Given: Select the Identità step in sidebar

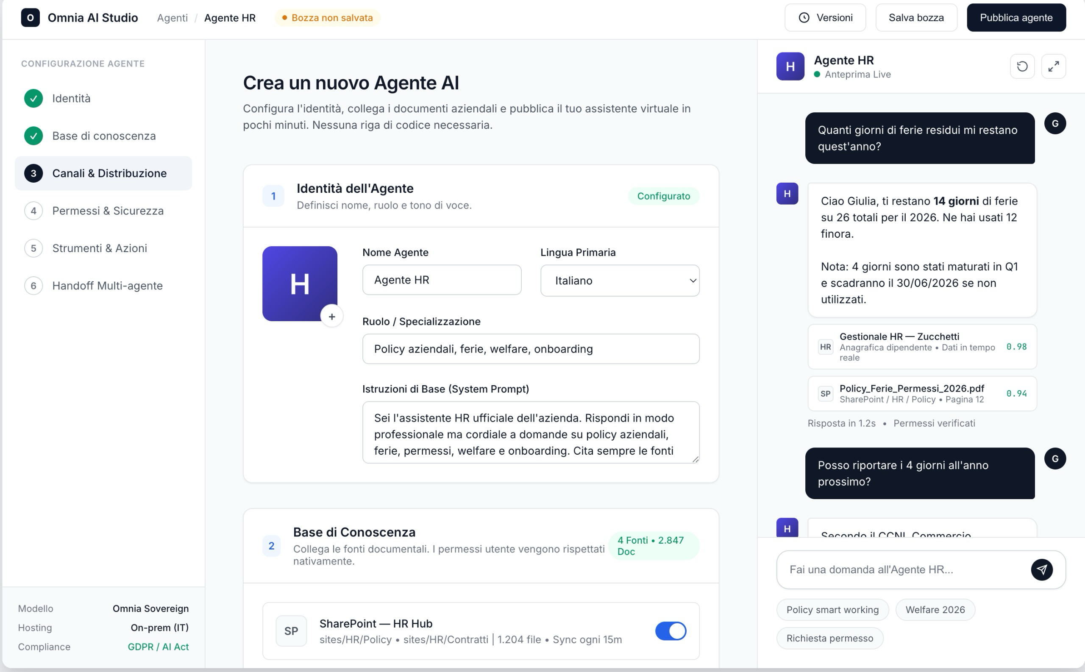Looking at the screenshot, I should 103,98.
